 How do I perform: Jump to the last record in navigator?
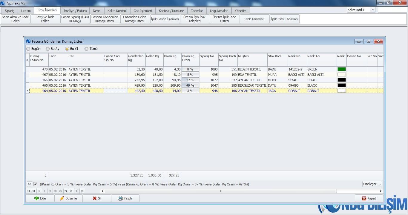coord(55,191)
